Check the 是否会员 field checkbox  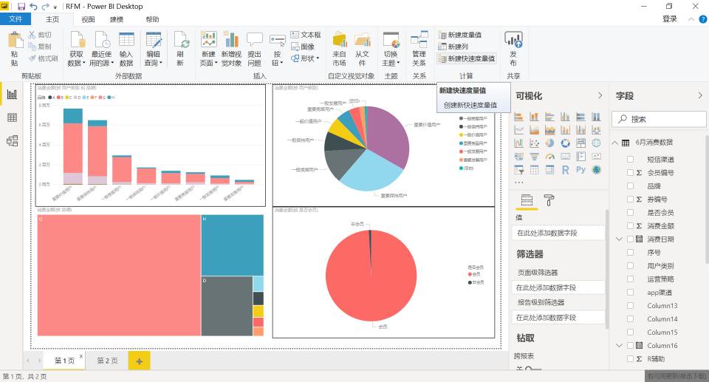click(630, 212)
